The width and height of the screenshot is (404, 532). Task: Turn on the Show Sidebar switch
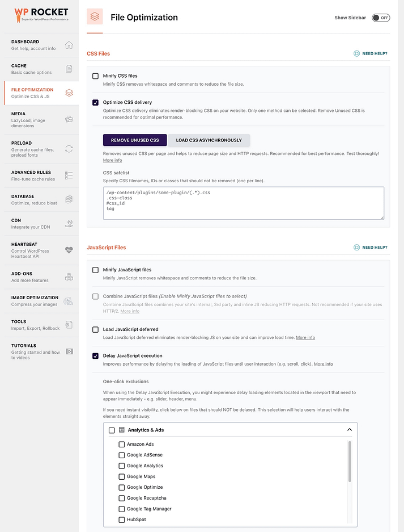(381, 18)
